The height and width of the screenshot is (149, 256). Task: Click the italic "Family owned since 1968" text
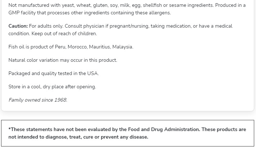[x=38, y=100]
